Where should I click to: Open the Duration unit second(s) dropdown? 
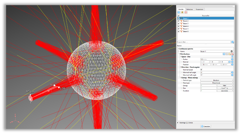[x=225, y=91]
